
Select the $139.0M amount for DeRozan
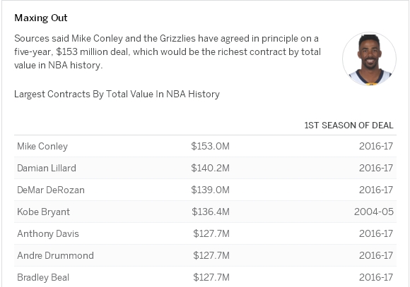tap(210, 190)
